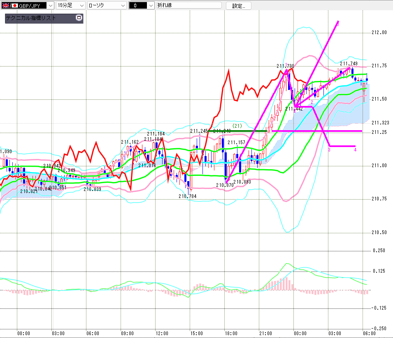Click the 211.018 price label
The image size is (393, 338).
(147, 166)
